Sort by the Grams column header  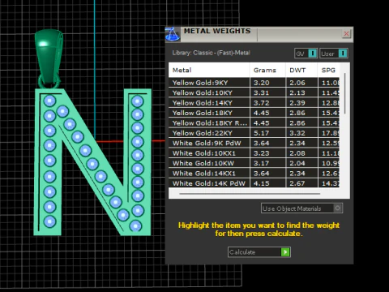point(267,71)
